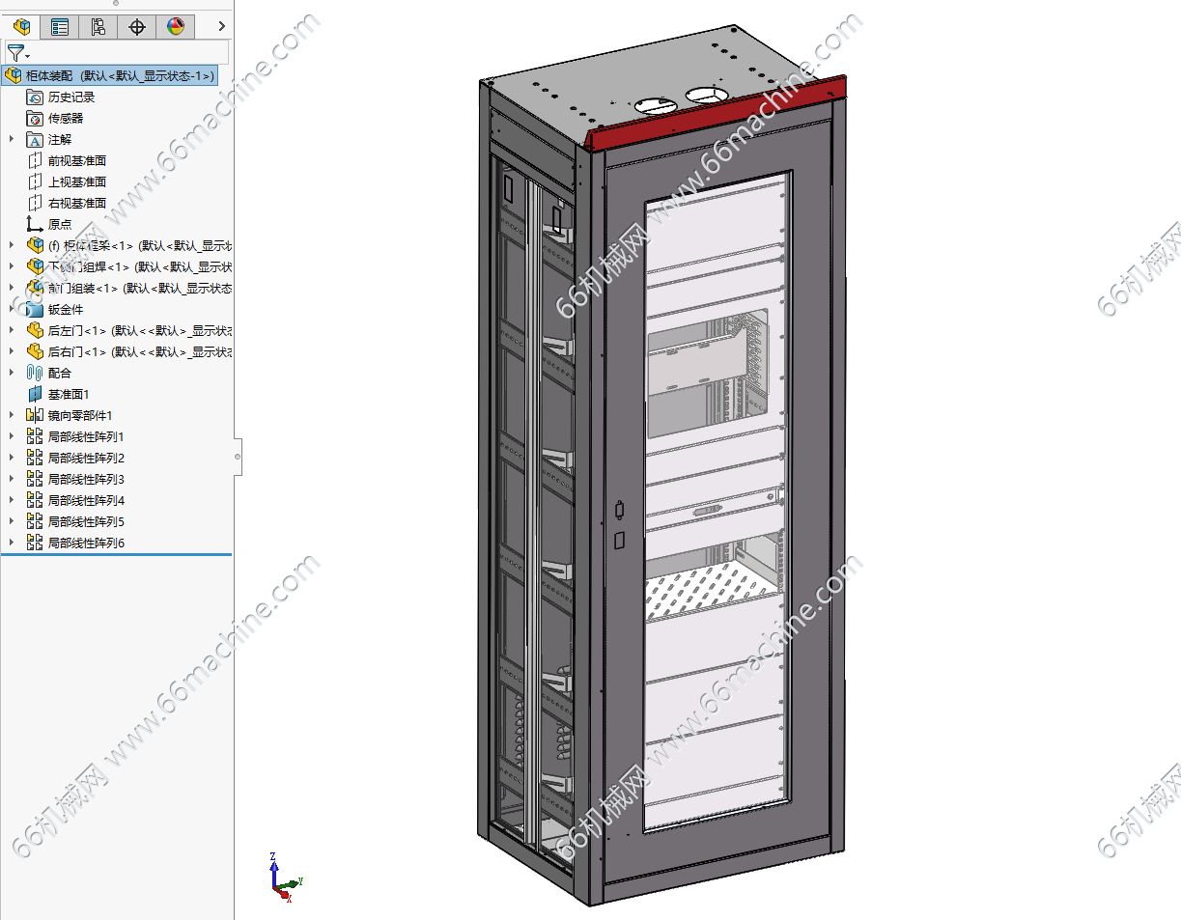Open the DisplayManager color-wheel tab
The image size is (1181, 920).
coord(176,27)
